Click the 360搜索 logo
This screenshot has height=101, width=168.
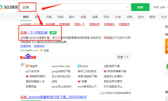(x=9, y=7)
